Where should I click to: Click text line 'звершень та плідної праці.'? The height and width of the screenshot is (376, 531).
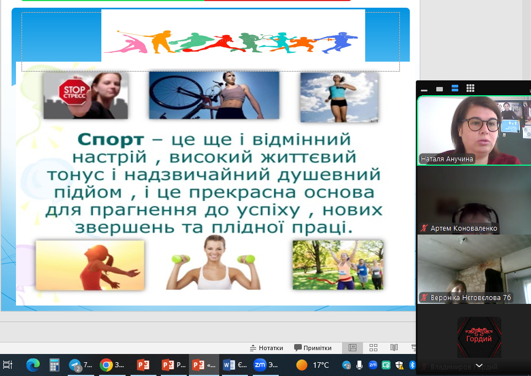[x=214, y=227]
